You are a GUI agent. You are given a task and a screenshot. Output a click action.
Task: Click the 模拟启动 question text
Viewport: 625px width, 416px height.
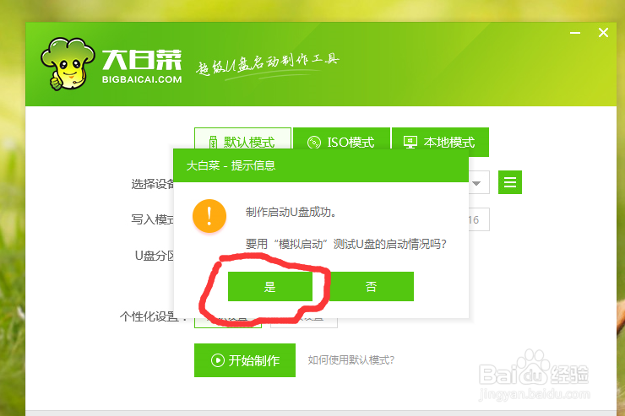[345, 244]
